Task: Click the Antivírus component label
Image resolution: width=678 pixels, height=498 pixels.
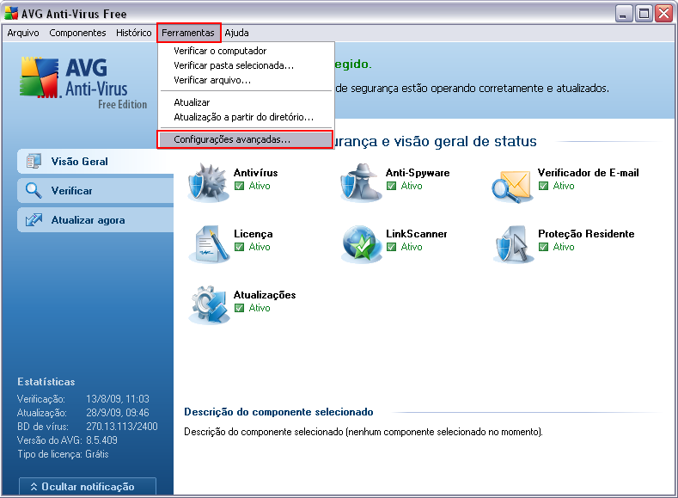Action: (x=255, y=173)
